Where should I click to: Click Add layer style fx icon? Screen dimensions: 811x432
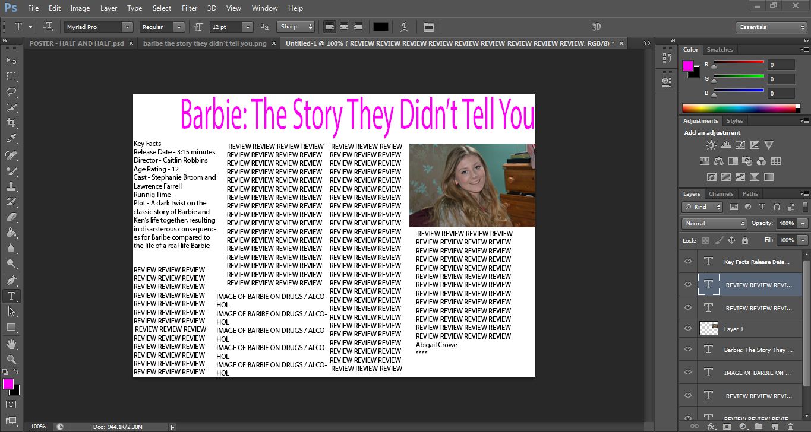(x=711, y=426)
